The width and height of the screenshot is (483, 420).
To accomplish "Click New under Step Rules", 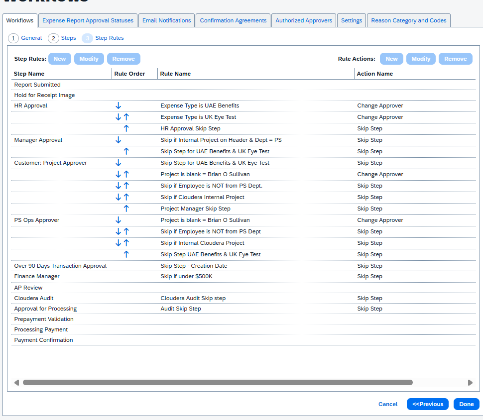I will pos(59,59).
